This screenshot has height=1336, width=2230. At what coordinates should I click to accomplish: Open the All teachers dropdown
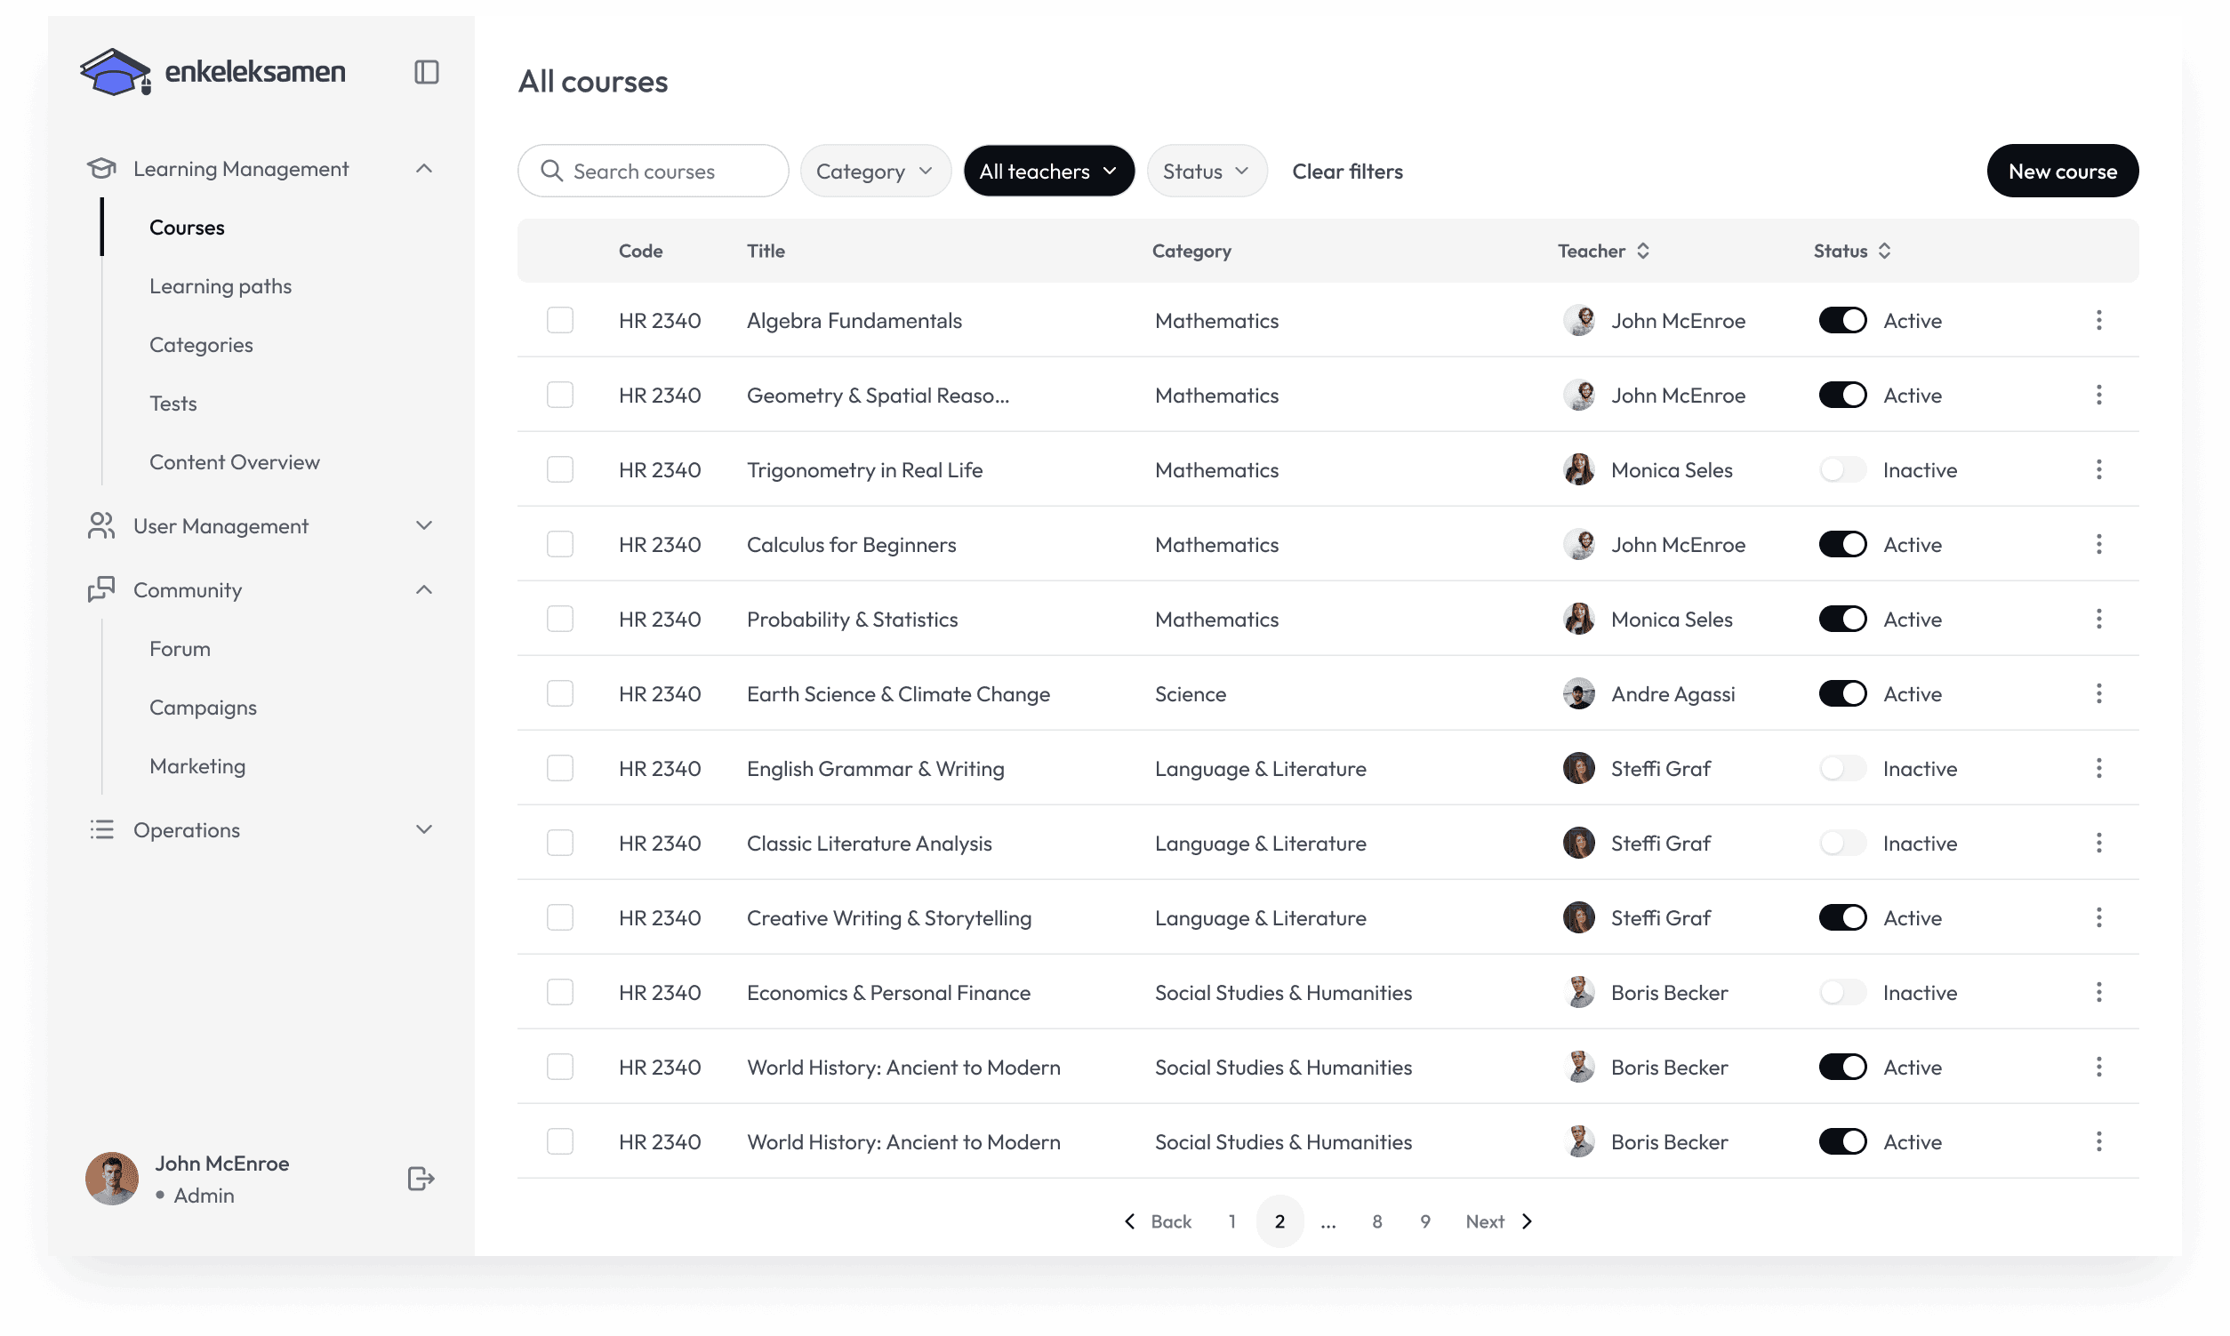1048,171
